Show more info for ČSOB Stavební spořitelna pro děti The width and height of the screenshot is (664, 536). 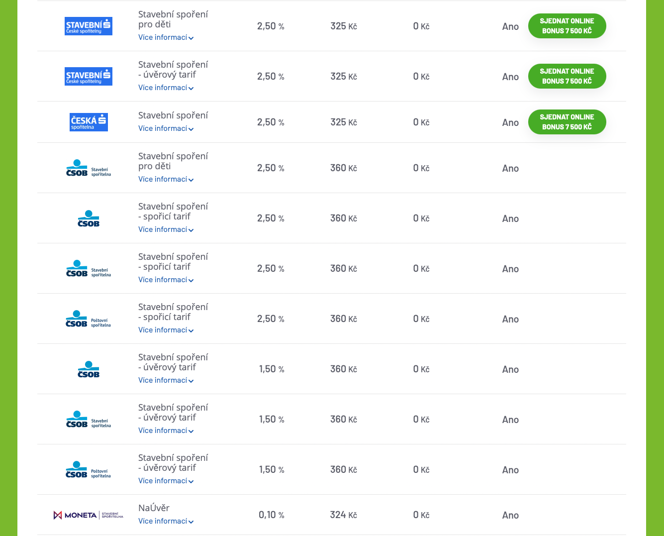(166, 179)
